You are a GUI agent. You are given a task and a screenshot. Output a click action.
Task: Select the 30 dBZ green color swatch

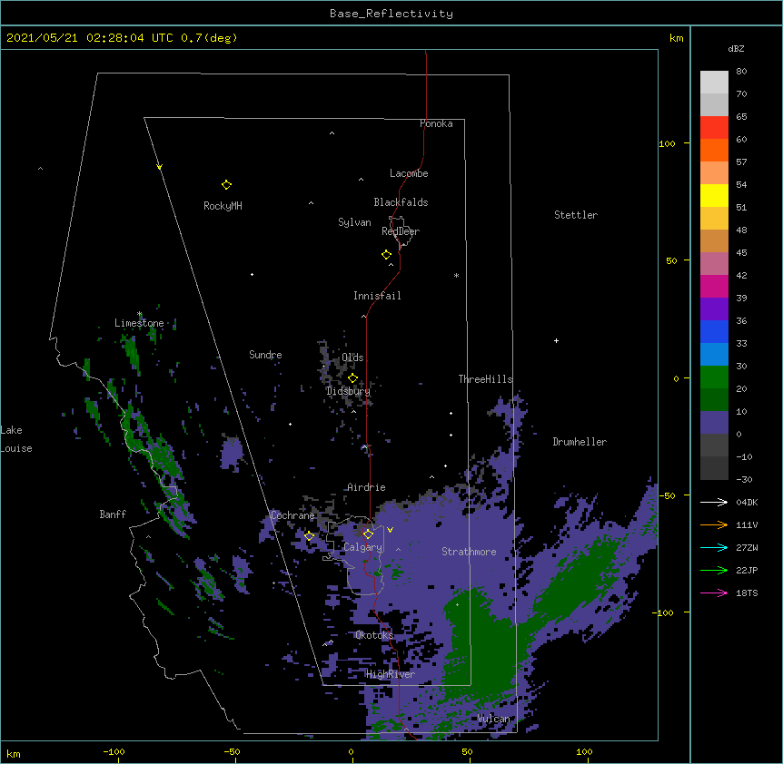tap(714, 377)
